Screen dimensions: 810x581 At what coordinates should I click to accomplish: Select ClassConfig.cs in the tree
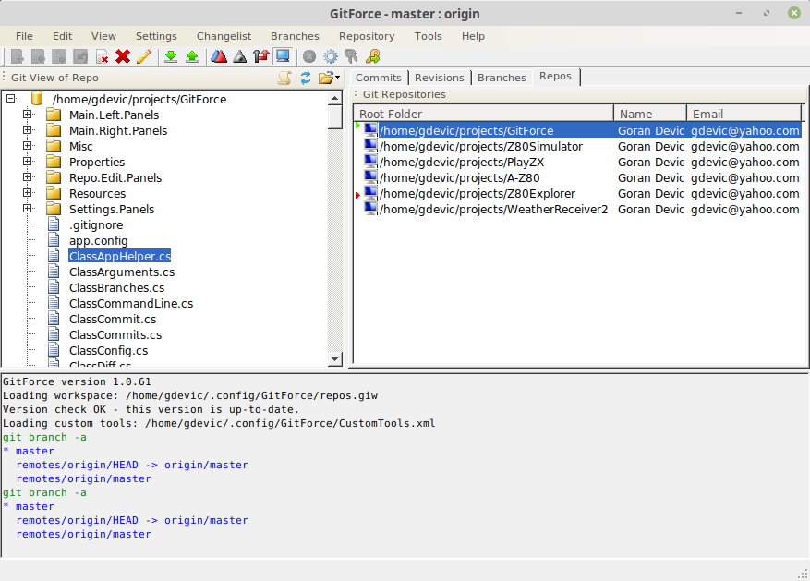tap(108, 351)
